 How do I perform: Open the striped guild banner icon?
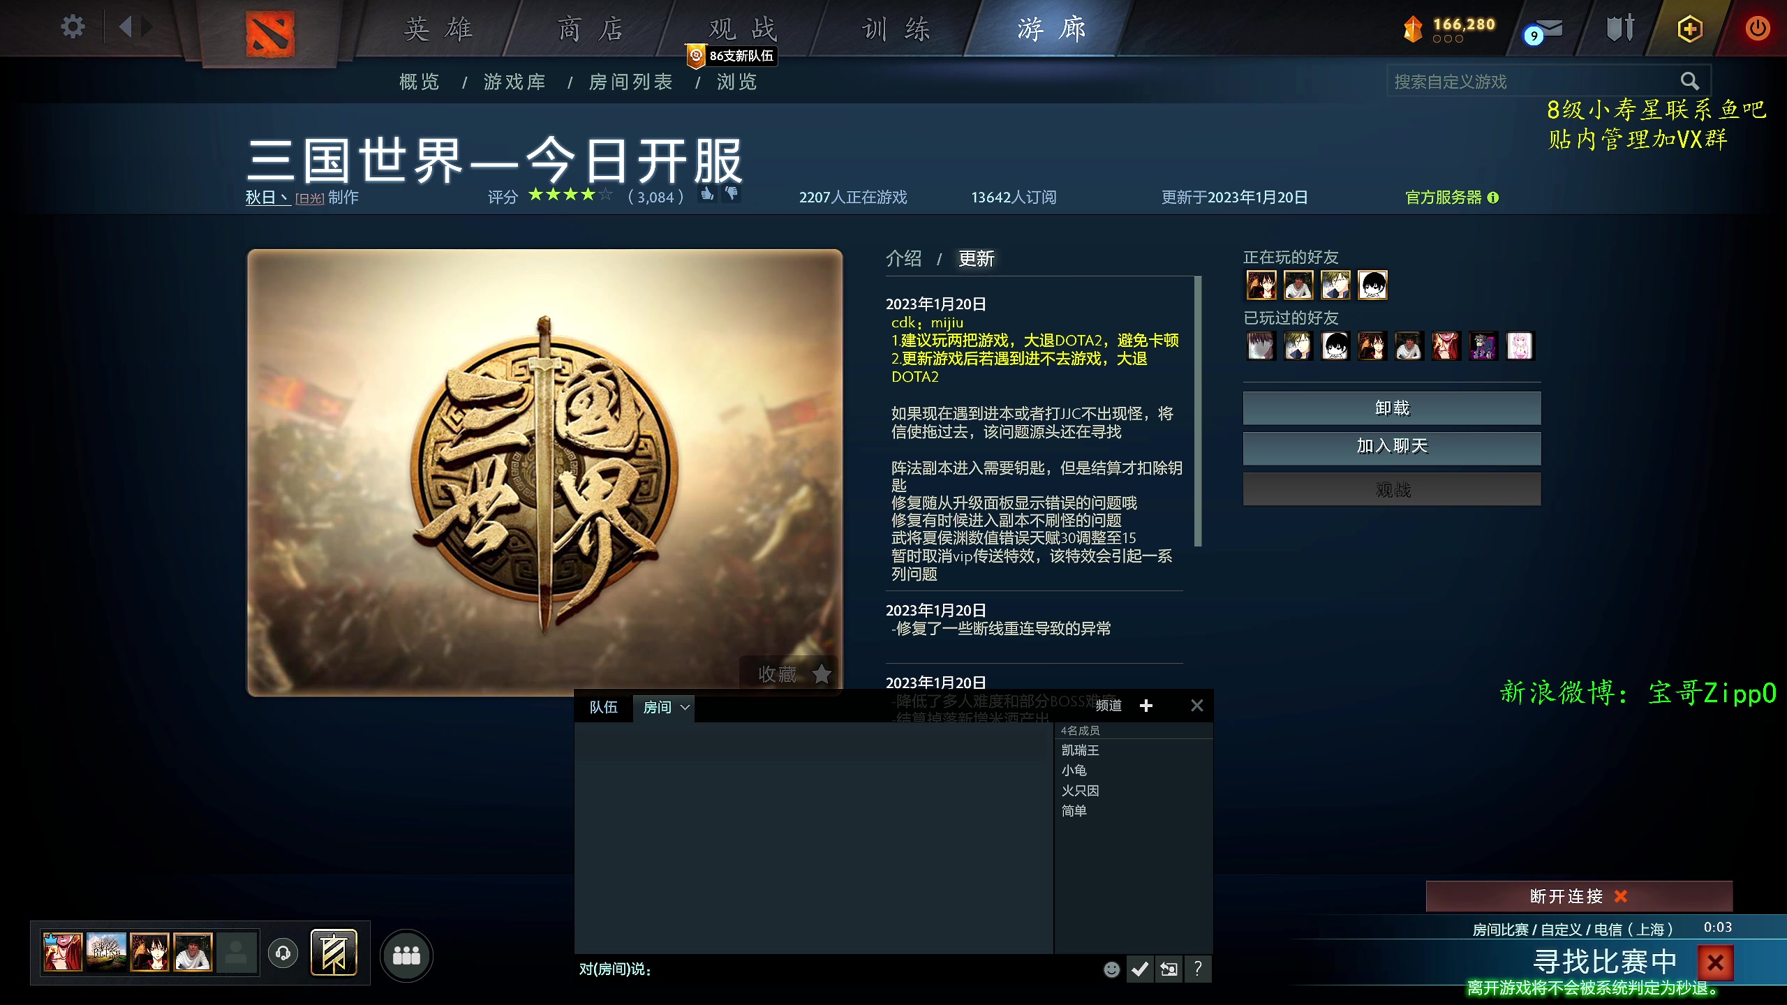tap(334, 953)
